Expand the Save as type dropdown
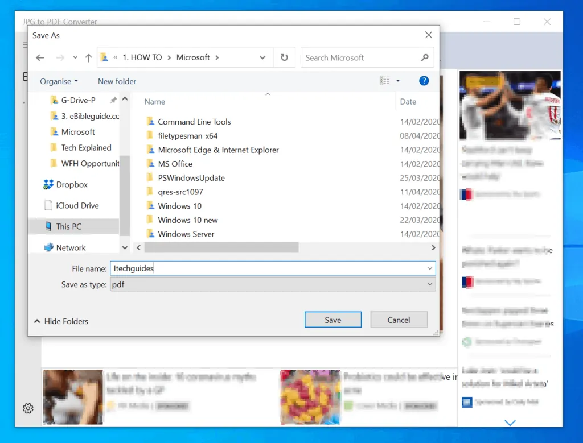 coord(430,284)
